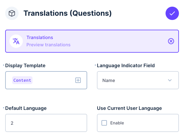Open the Language Indicator Field dropdown

(x=138, y=80)
